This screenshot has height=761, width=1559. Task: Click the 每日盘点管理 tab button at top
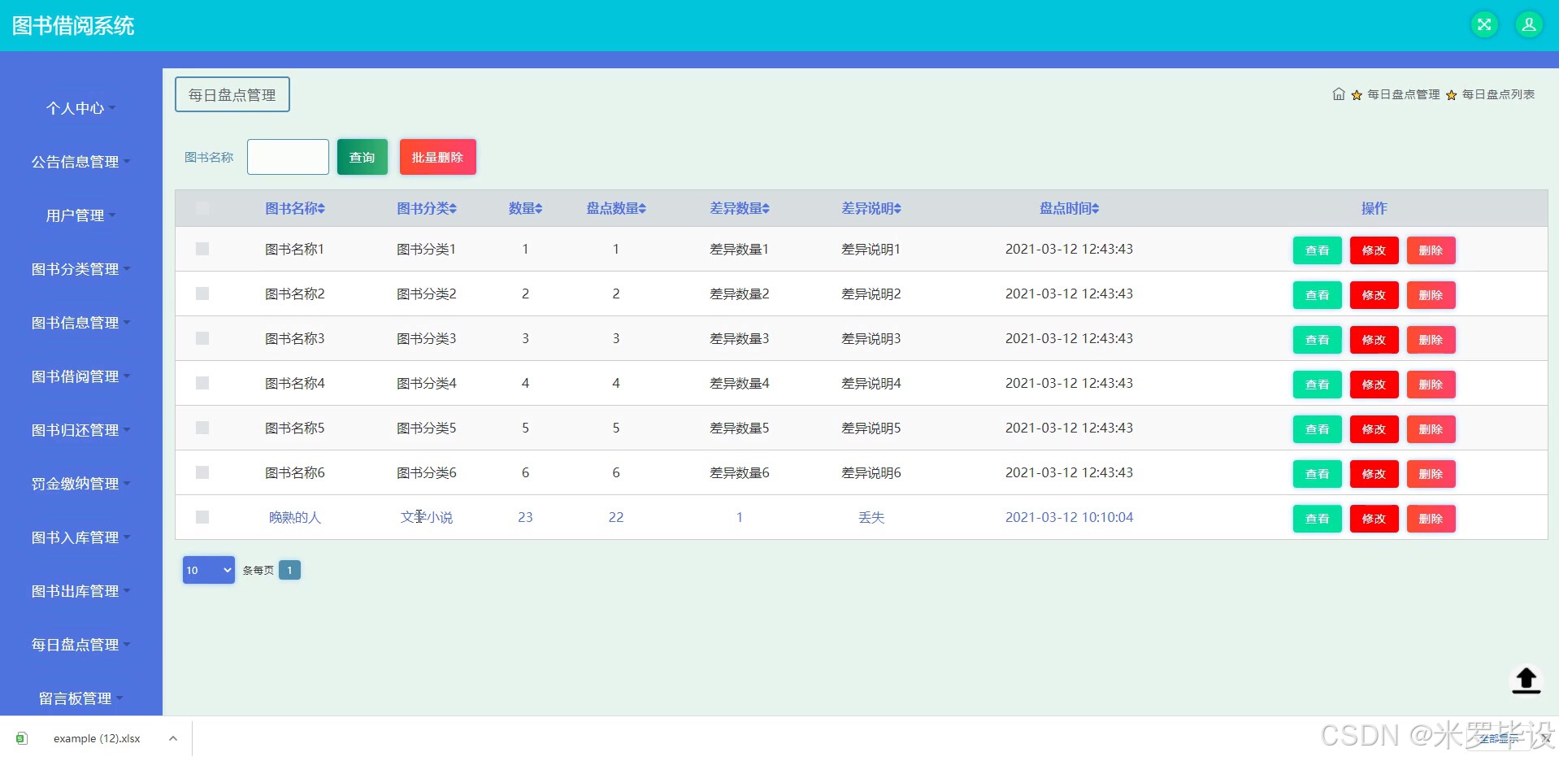click(232, 94)
